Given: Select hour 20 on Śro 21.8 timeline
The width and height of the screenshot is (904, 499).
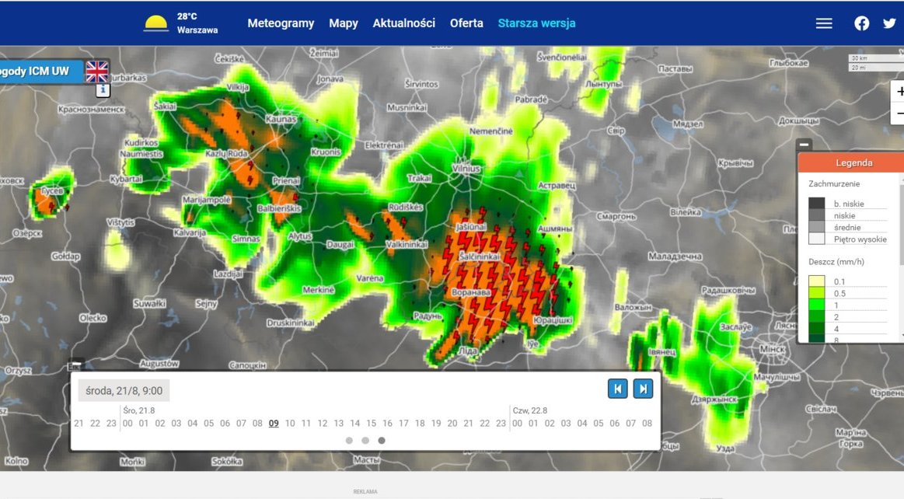Looking at the screenshot, I should point(452,423).
